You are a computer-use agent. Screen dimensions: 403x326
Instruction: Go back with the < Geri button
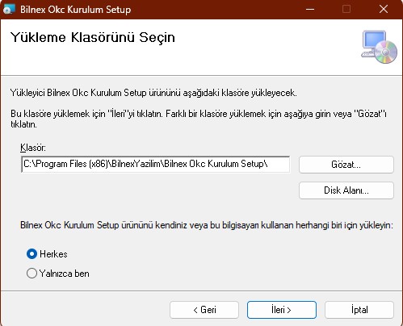[x=204, y=310]
